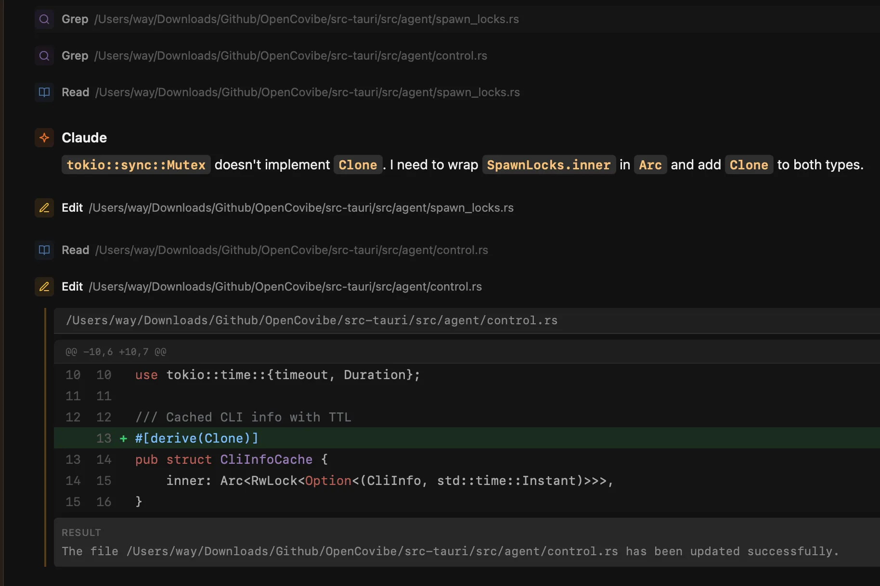Image resolution: width=880 pixels, height=586 pixels.
Task: Click the Arc inline code chip
Action: point(650,165)
